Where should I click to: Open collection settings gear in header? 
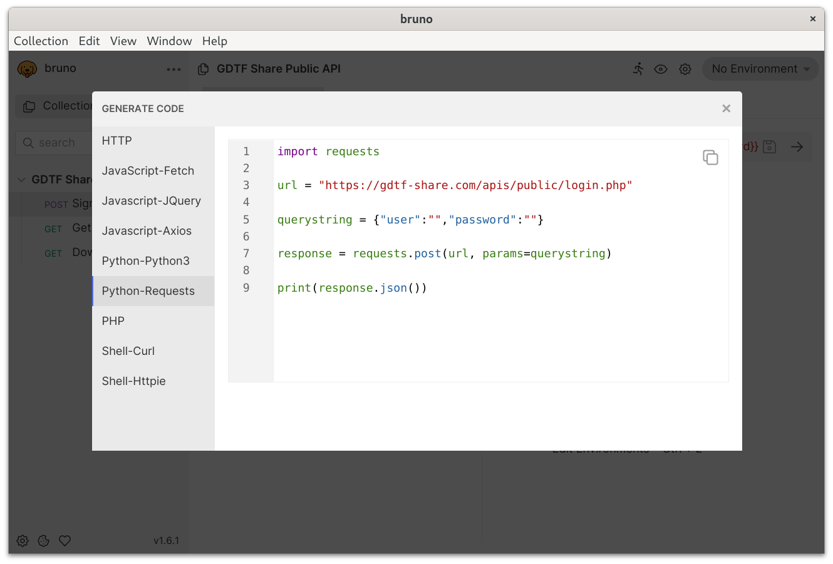point(685,69)
